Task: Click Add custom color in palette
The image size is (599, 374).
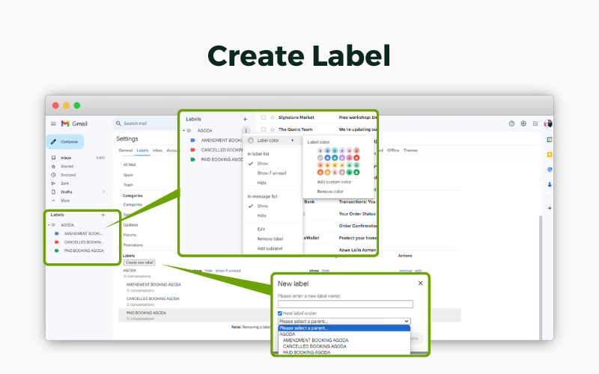Action: coord(334,182)
